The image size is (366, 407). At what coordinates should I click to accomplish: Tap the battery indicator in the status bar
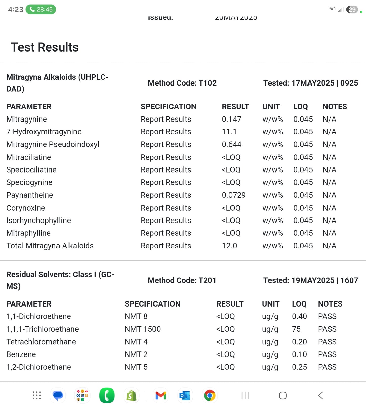[x=352, y=10]
